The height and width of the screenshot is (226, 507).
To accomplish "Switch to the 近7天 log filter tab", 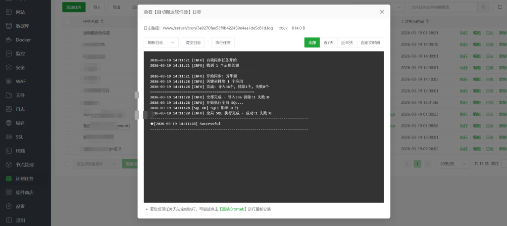I will (x=328, y=43).
